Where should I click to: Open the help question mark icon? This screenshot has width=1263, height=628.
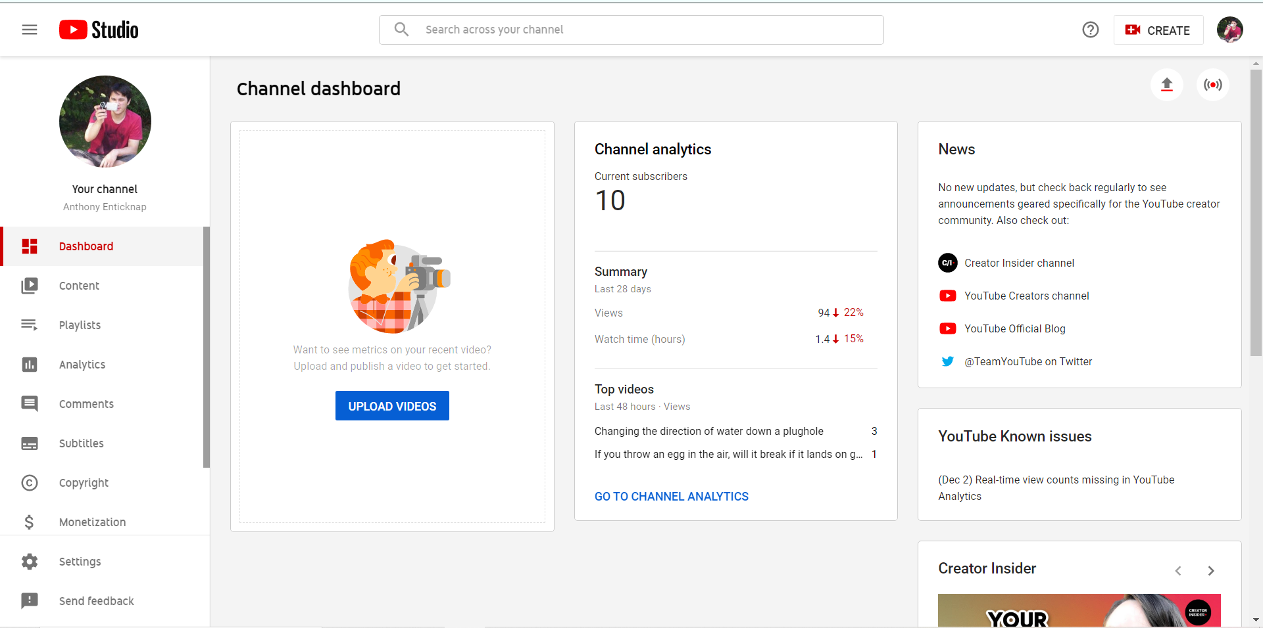1091,30
